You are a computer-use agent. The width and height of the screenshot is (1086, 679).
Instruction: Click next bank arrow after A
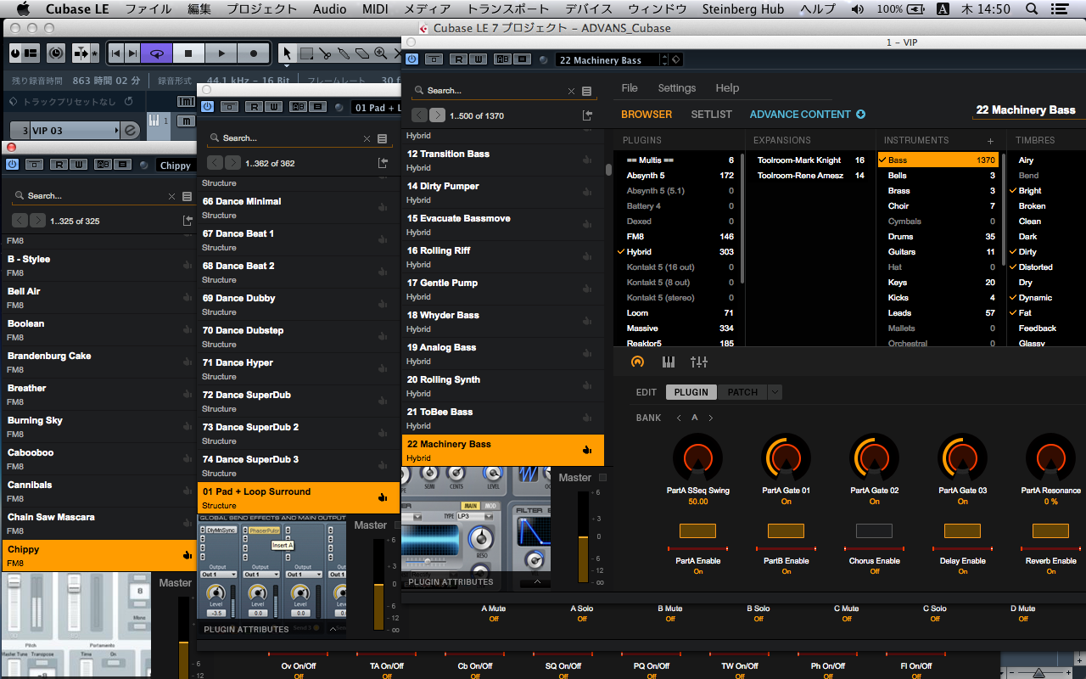tap(711, 418)
